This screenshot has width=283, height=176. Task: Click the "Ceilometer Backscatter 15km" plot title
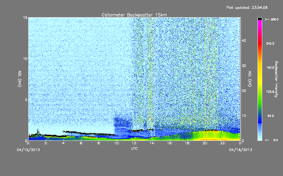[x=134, y=15]
